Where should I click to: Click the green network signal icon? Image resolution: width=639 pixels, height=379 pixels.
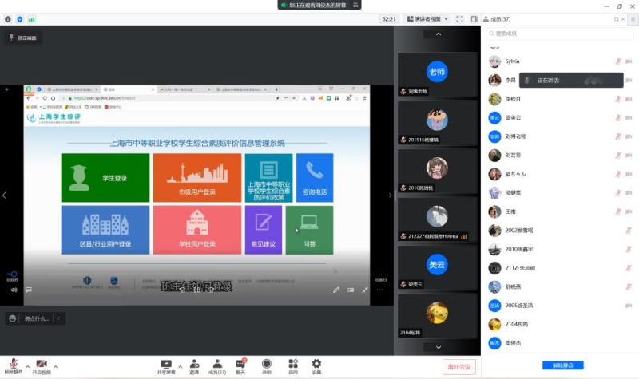coord(31,19)
